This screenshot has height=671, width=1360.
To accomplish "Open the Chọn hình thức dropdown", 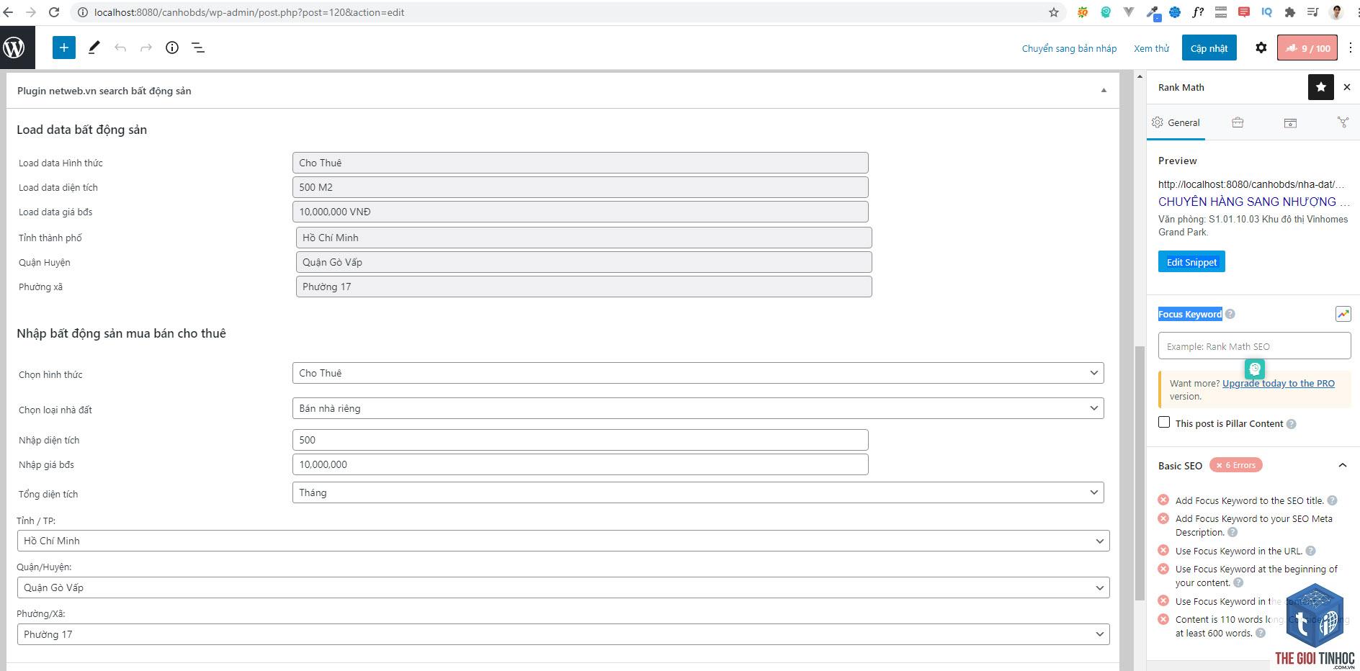I will [x=698, y=373].
